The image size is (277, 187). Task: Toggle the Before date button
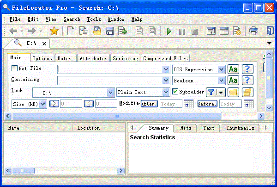[207, 104]
